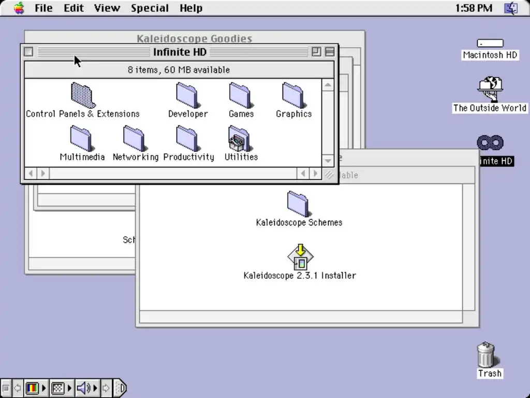Open the Control Panels & Extensions folder
Viewport: 530px width, 398px height.
[x=83, y=95]
